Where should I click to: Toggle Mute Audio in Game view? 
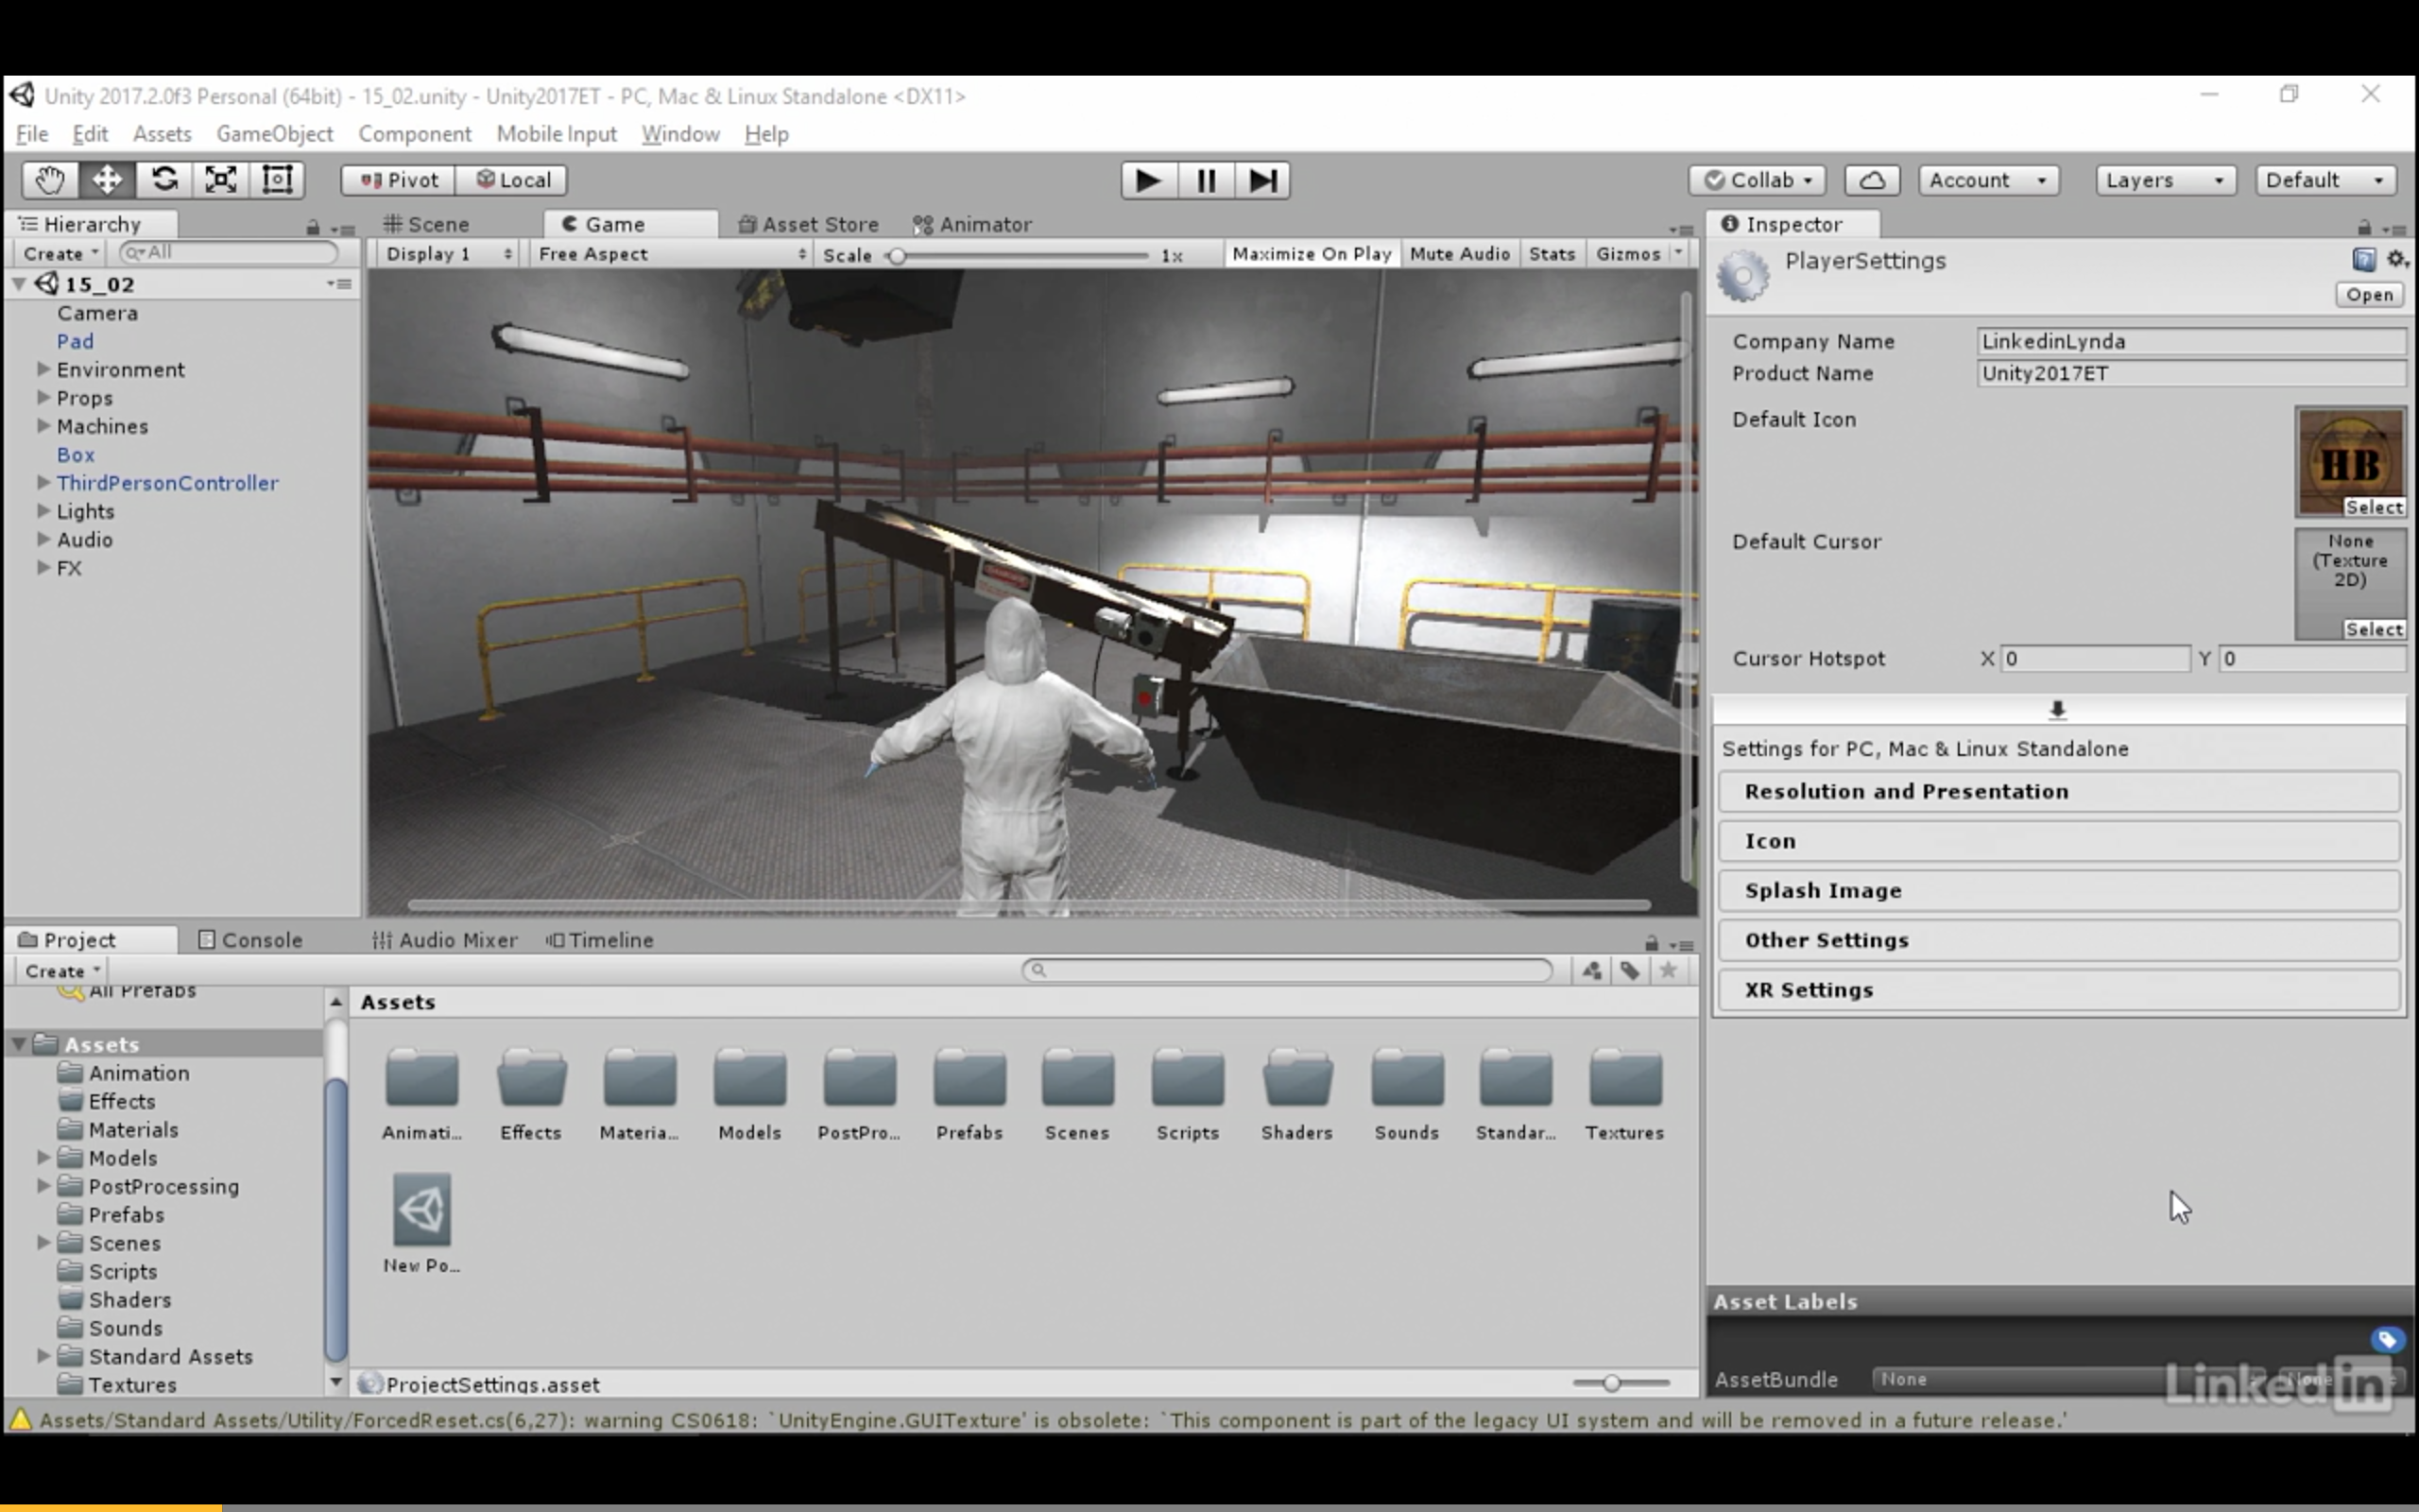[x=1458, y=254]
